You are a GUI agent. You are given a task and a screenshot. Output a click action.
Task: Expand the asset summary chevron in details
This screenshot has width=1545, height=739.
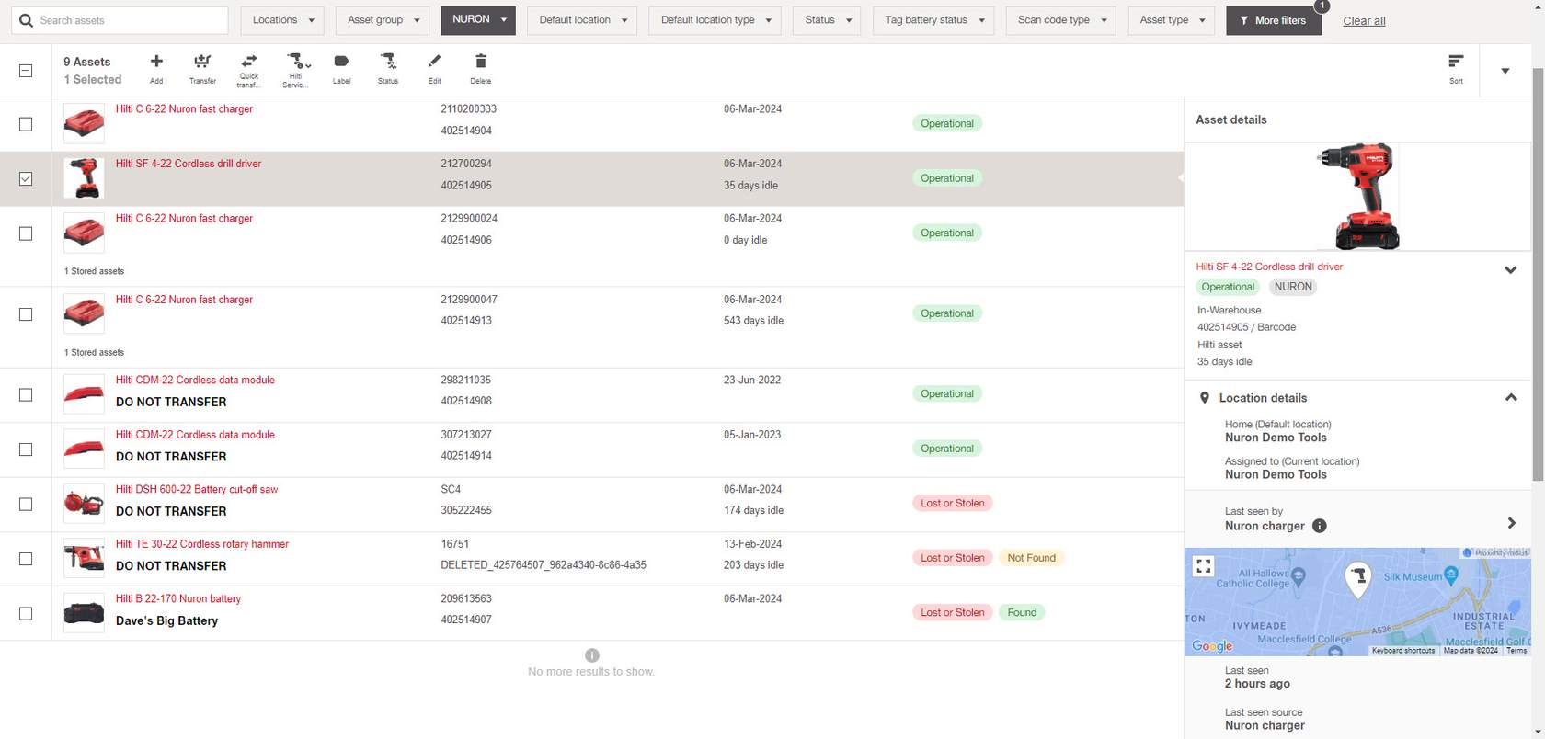1510,270
